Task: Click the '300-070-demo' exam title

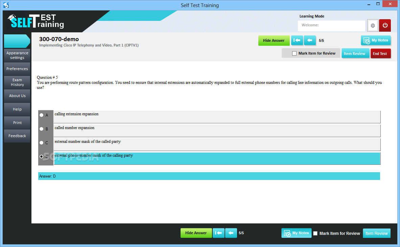Action: (59, 39)
